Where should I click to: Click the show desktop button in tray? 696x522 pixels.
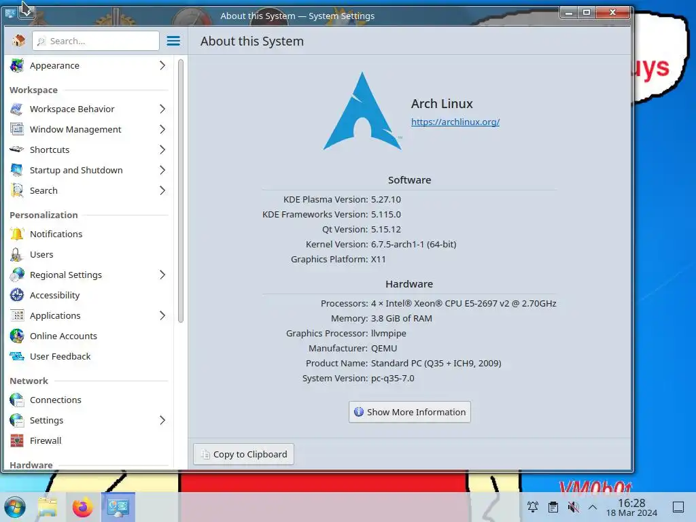(678, 507)
